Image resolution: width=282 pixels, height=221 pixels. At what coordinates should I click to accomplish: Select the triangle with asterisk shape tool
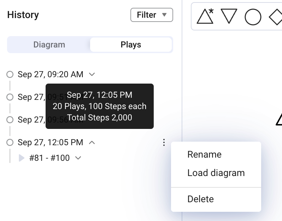pos(205,16)
